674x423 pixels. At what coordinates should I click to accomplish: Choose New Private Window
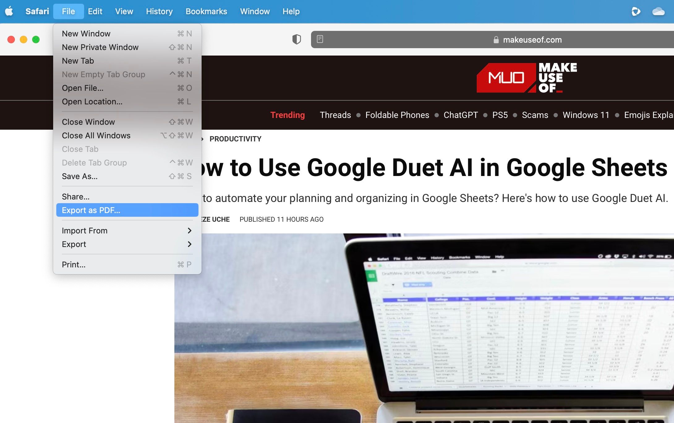[x=100, y=47]
